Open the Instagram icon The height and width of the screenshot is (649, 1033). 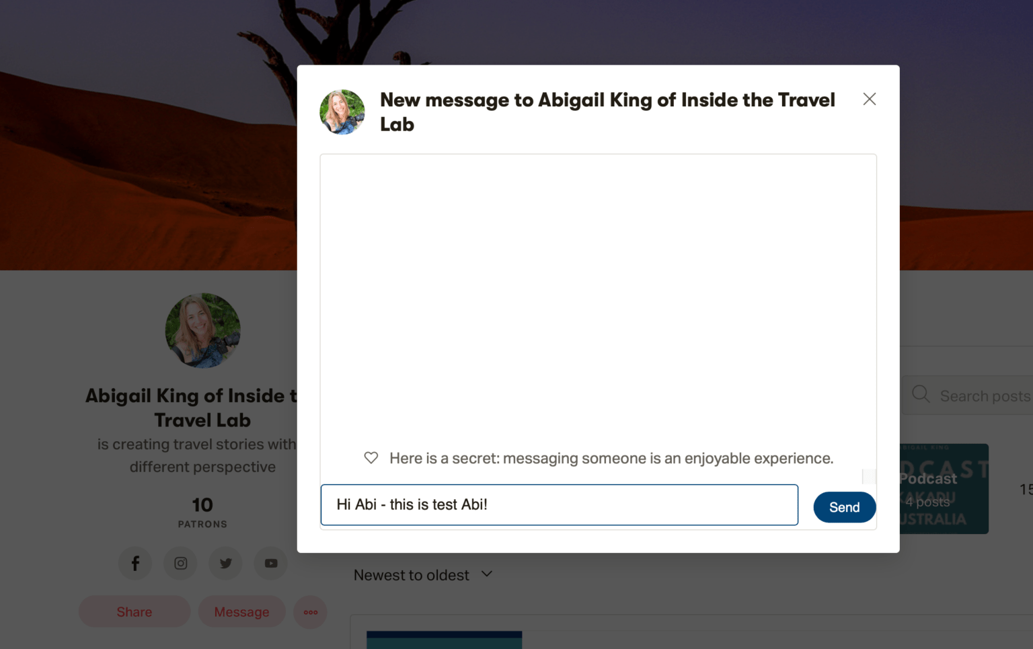click(x=180, y=563)
